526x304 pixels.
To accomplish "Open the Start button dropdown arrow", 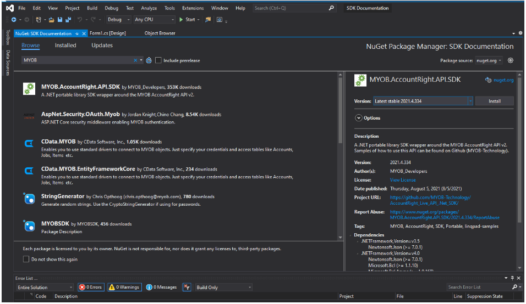I will click(x=198, y=20).
